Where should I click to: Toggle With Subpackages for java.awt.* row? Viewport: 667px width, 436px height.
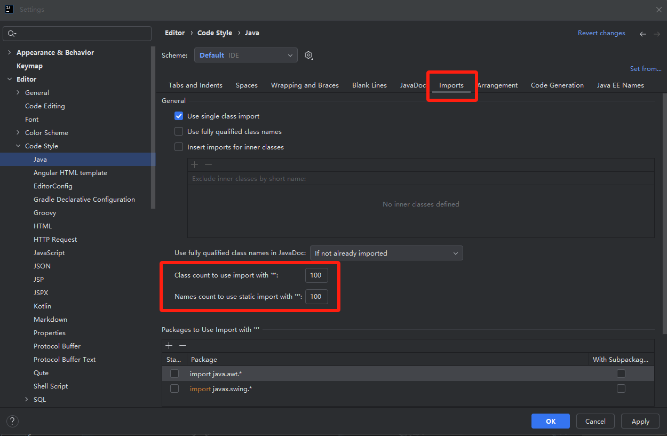pos(621,374)
